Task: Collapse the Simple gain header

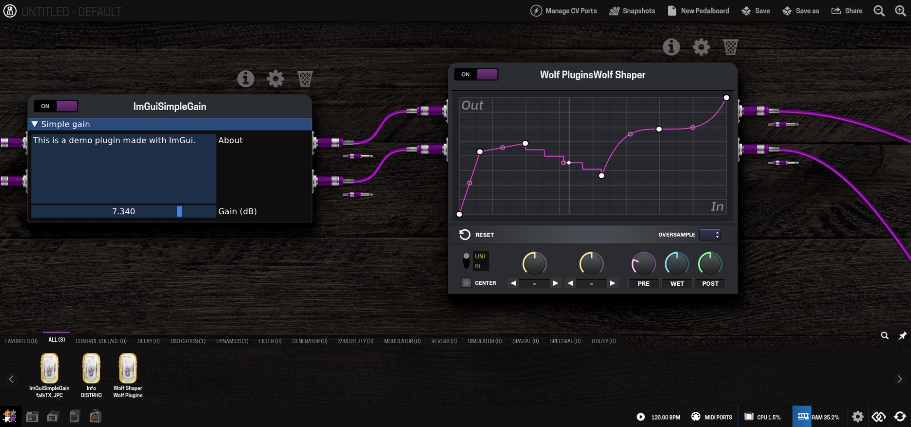Action: pos(170,124)
